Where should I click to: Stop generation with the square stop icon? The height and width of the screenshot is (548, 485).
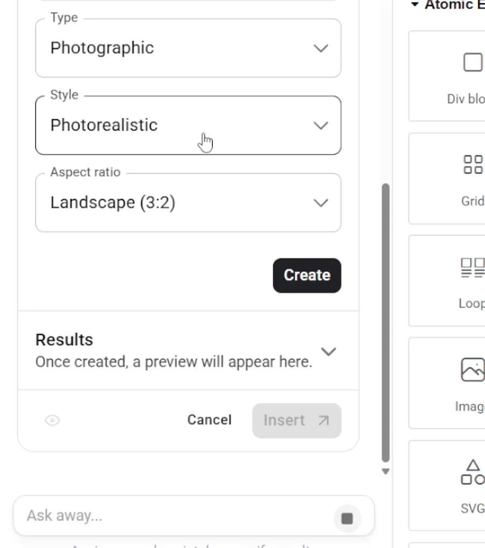coord(347,518)
